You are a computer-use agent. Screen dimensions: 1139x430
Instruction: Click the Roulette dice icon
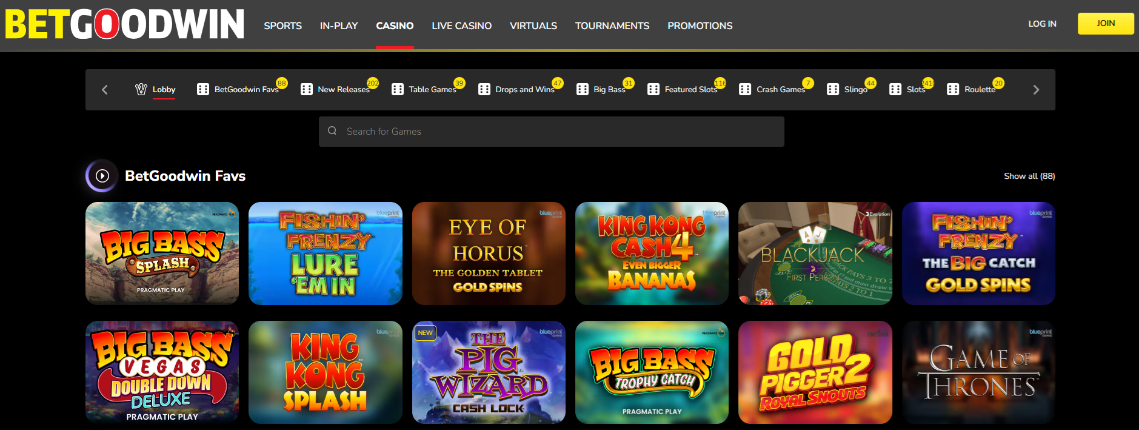coord(953,89)
